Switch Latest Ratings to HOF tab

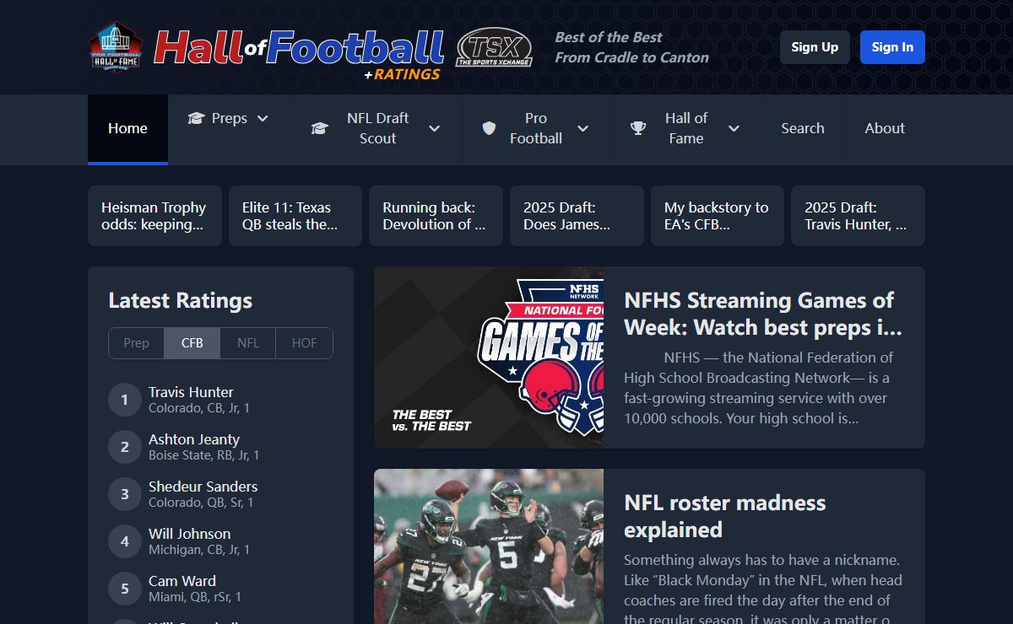tap(304, 343)
